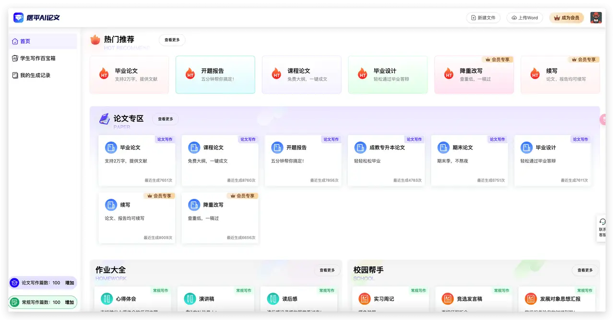The image size is (614, 320).
Task: Click the blue document icon beside 成教专升本论文
Action: click(360, 148)
